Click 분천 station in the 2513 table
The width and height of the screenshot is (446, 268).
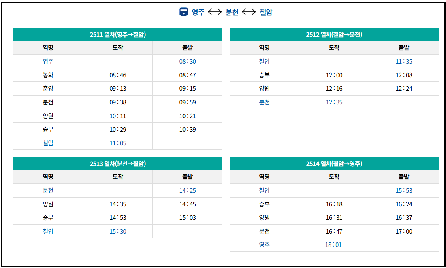click(x=48, y=190)
